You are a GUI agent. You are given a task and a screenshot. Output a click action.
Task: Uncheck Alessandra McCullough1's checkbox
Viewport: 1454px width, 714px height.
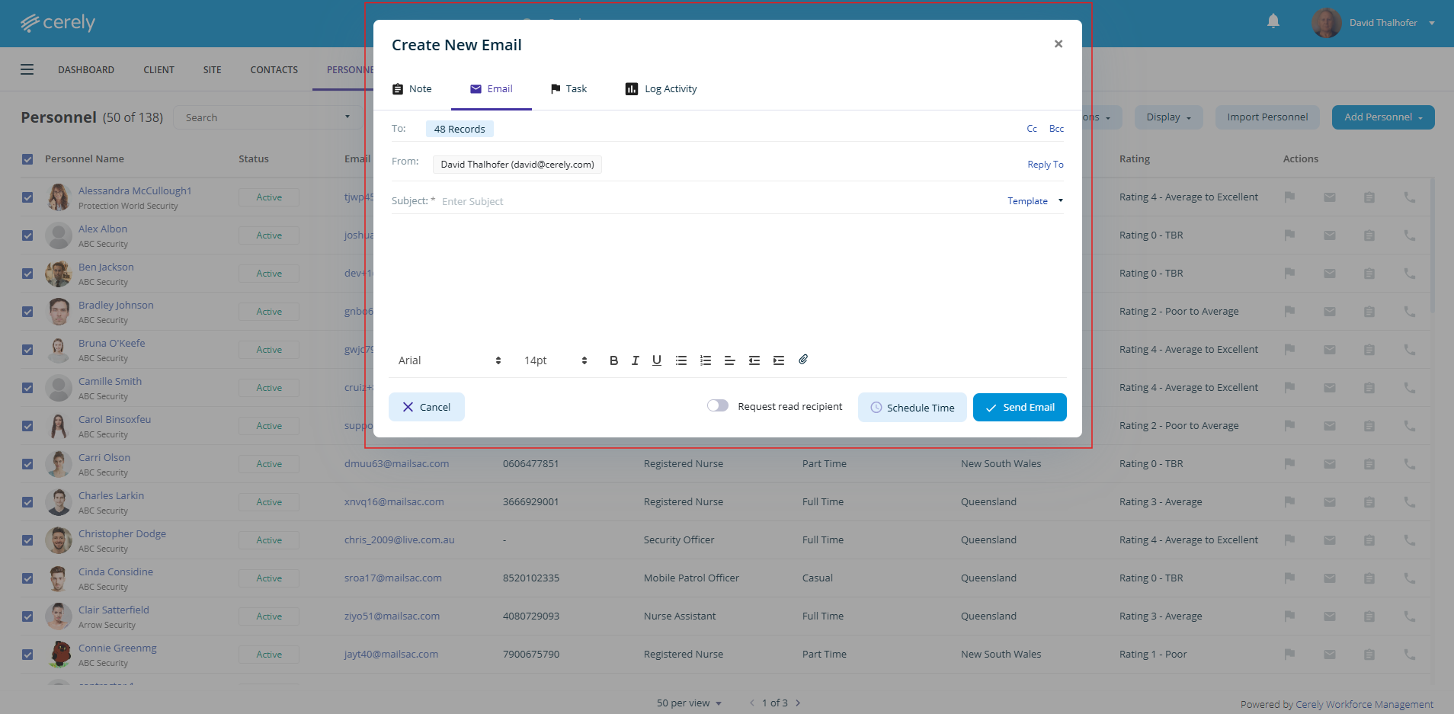coord(27,197)
